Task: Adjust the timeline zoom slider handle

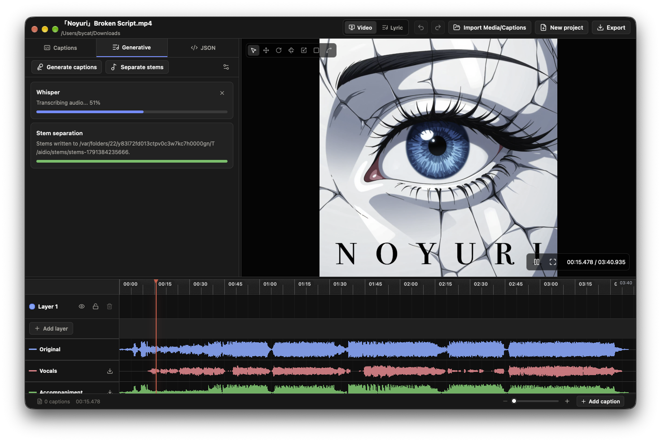Action: [x=514, y=401]
